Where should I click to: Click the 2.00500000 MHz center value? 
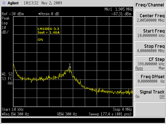pyautogui.click(x=151, y=20)
